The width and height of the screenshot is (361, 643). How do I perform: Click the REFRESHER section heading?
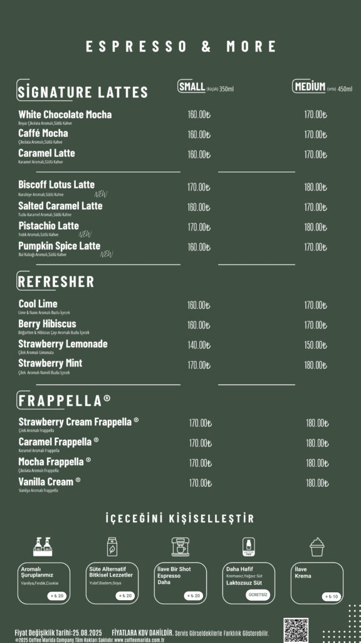tap(56, 281)
